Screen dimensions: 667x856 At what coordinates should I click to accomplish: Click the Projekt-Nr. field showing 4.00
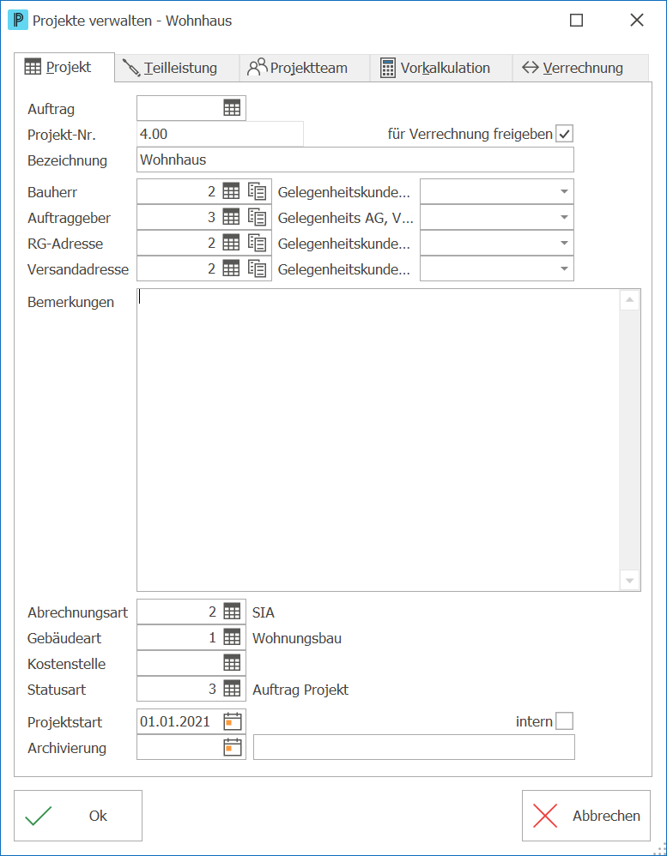pyautogui.click(x=220, y=134)
